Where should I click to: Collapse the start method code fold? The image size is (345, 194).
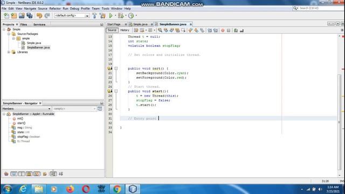tap(116, 91)
